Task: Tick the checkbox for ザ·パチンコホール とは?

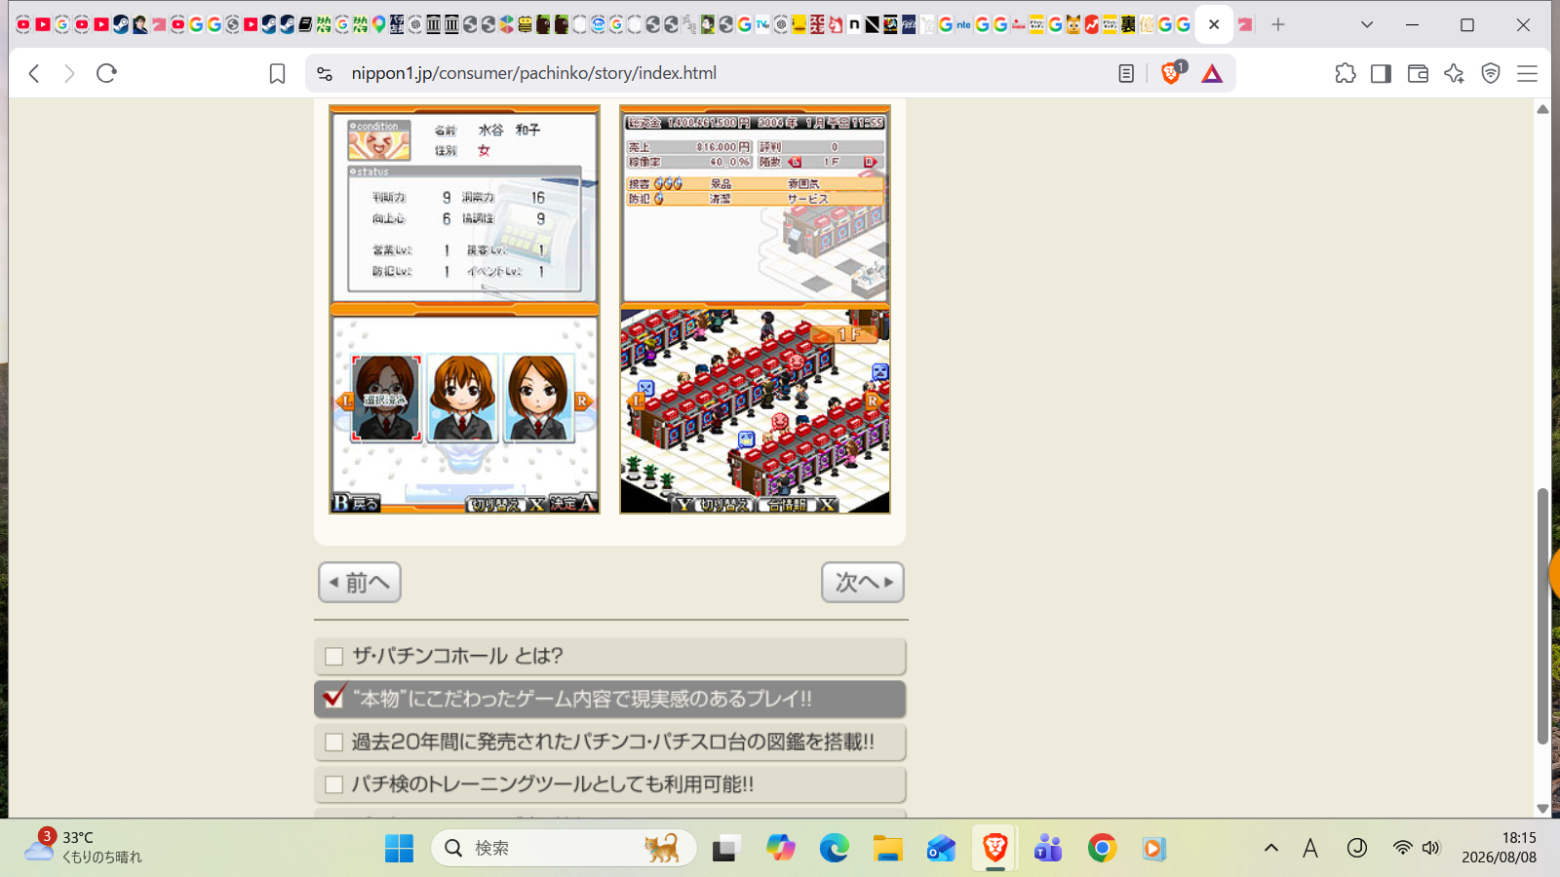Action: point(334,657)
